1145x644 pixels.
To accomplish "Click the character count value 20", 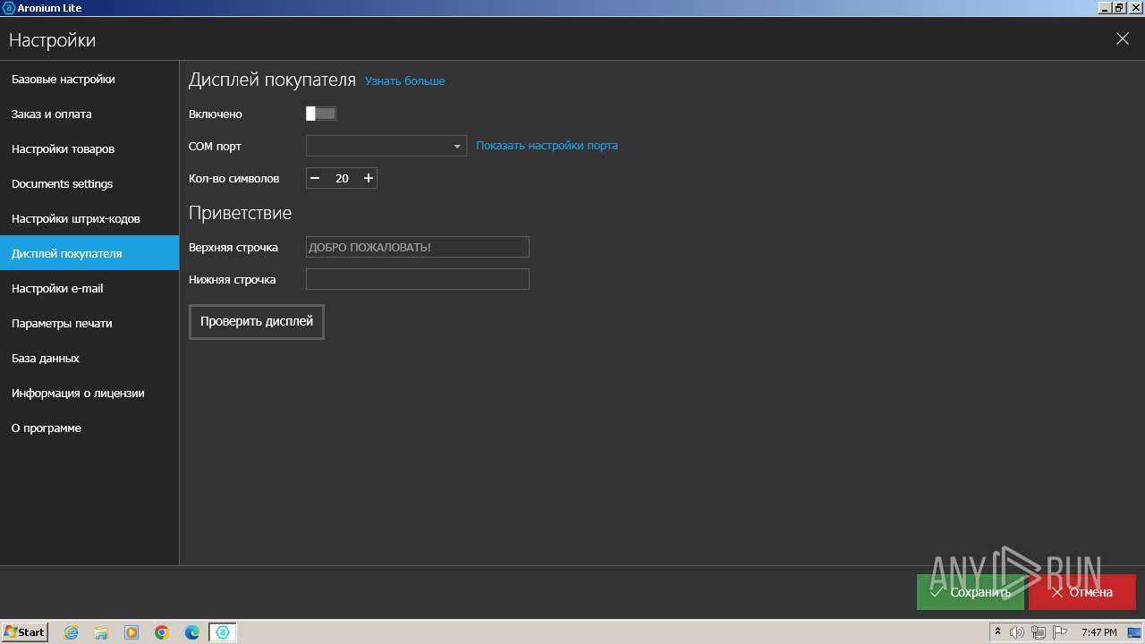I will point(342,178).
